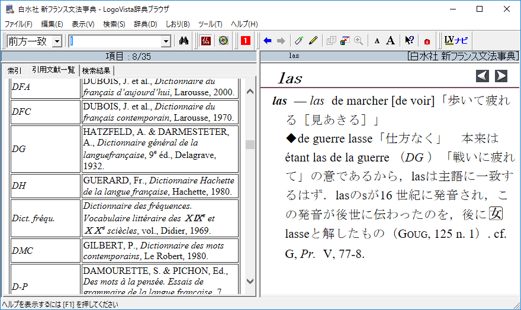Select the Dict. fréqu. abbreviation cell
This screenshot has width=521, height=310.
pyautogui.click(x=46, y=218)
